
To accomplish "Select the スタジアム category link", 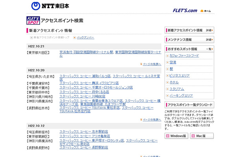I will pos(177,89).
